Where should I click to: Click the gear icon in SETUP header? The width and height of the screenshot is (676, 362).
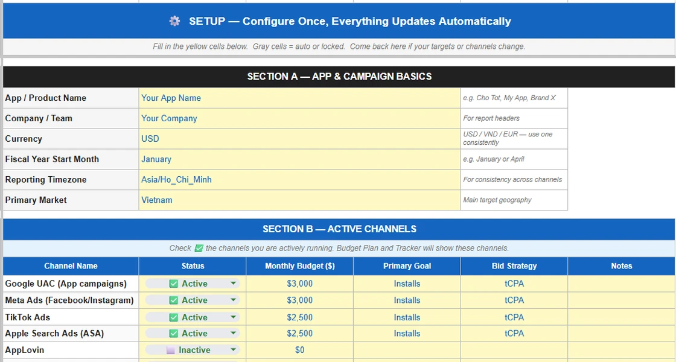(x=174, y=21)
